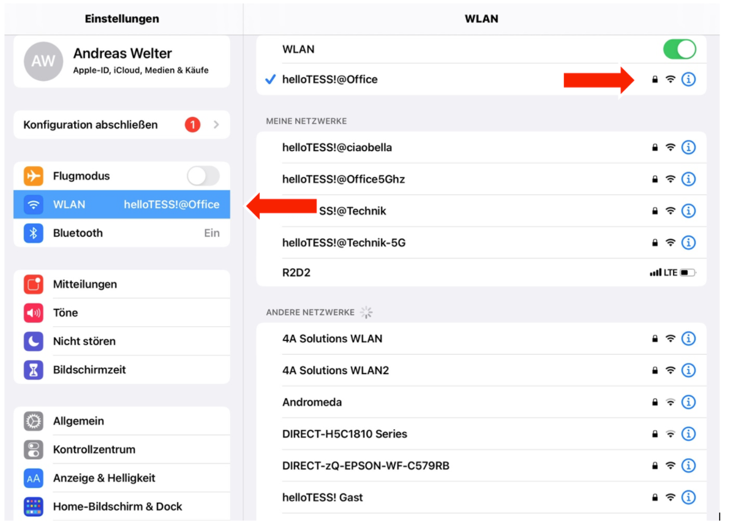Open Kontrollzentrum settings

pos(122,449)
